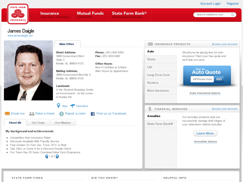Go to next page arrow in About Me
The image size is (243, 182).
click(x=57, y=156)
